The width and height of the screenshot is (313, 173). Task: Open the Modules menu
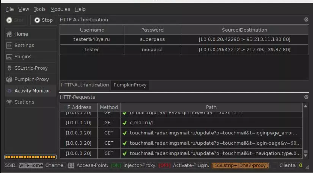coord(60,9)
